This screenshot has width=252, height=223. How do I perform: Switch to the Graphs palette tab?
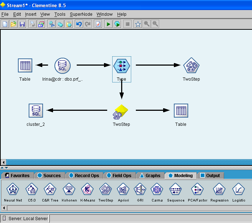pos(150,176)
